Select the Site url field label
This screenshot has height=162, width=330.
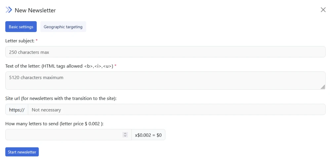[x=61, y=99]
